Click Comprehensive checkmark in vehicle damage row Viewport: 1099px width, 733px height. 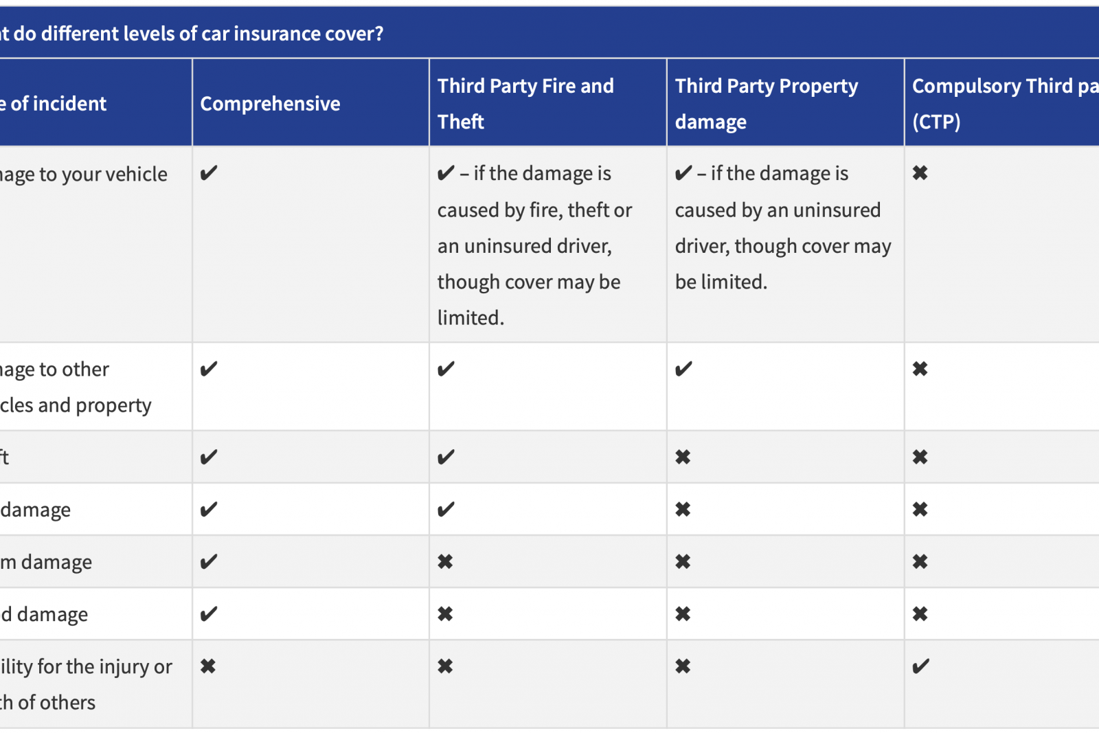(209, 173)
